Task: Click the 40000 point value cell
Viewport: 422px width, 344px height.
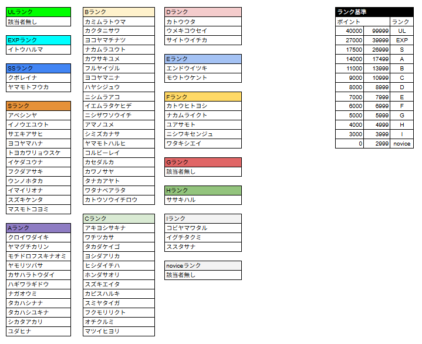Action: click(350, 31)
